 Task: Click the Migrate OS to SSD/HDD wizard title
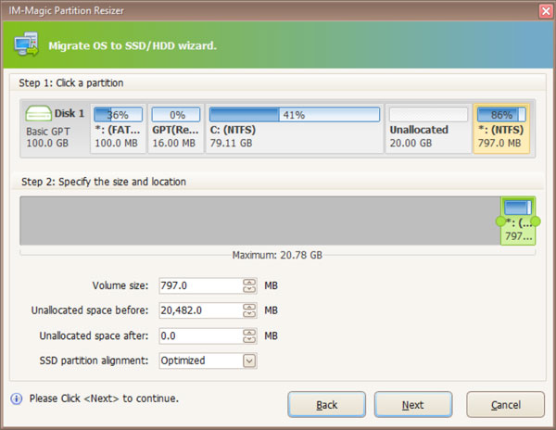[x=133, y=45]
